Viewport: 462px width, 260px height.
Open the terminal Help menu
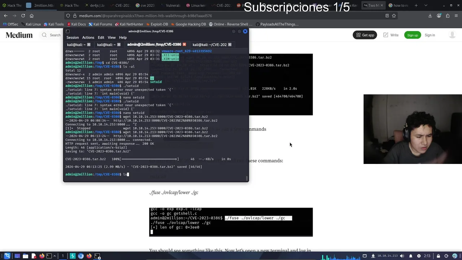pyautogui.click(x=123, y=38)
